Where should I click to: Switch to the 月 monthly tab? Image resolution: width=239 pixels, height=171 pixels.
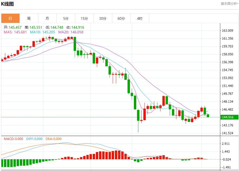(47, 18)
